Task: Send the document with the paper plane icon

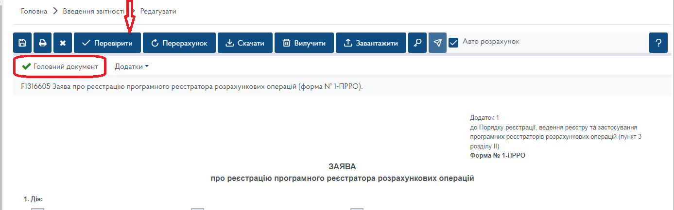Action: point(437,43)
